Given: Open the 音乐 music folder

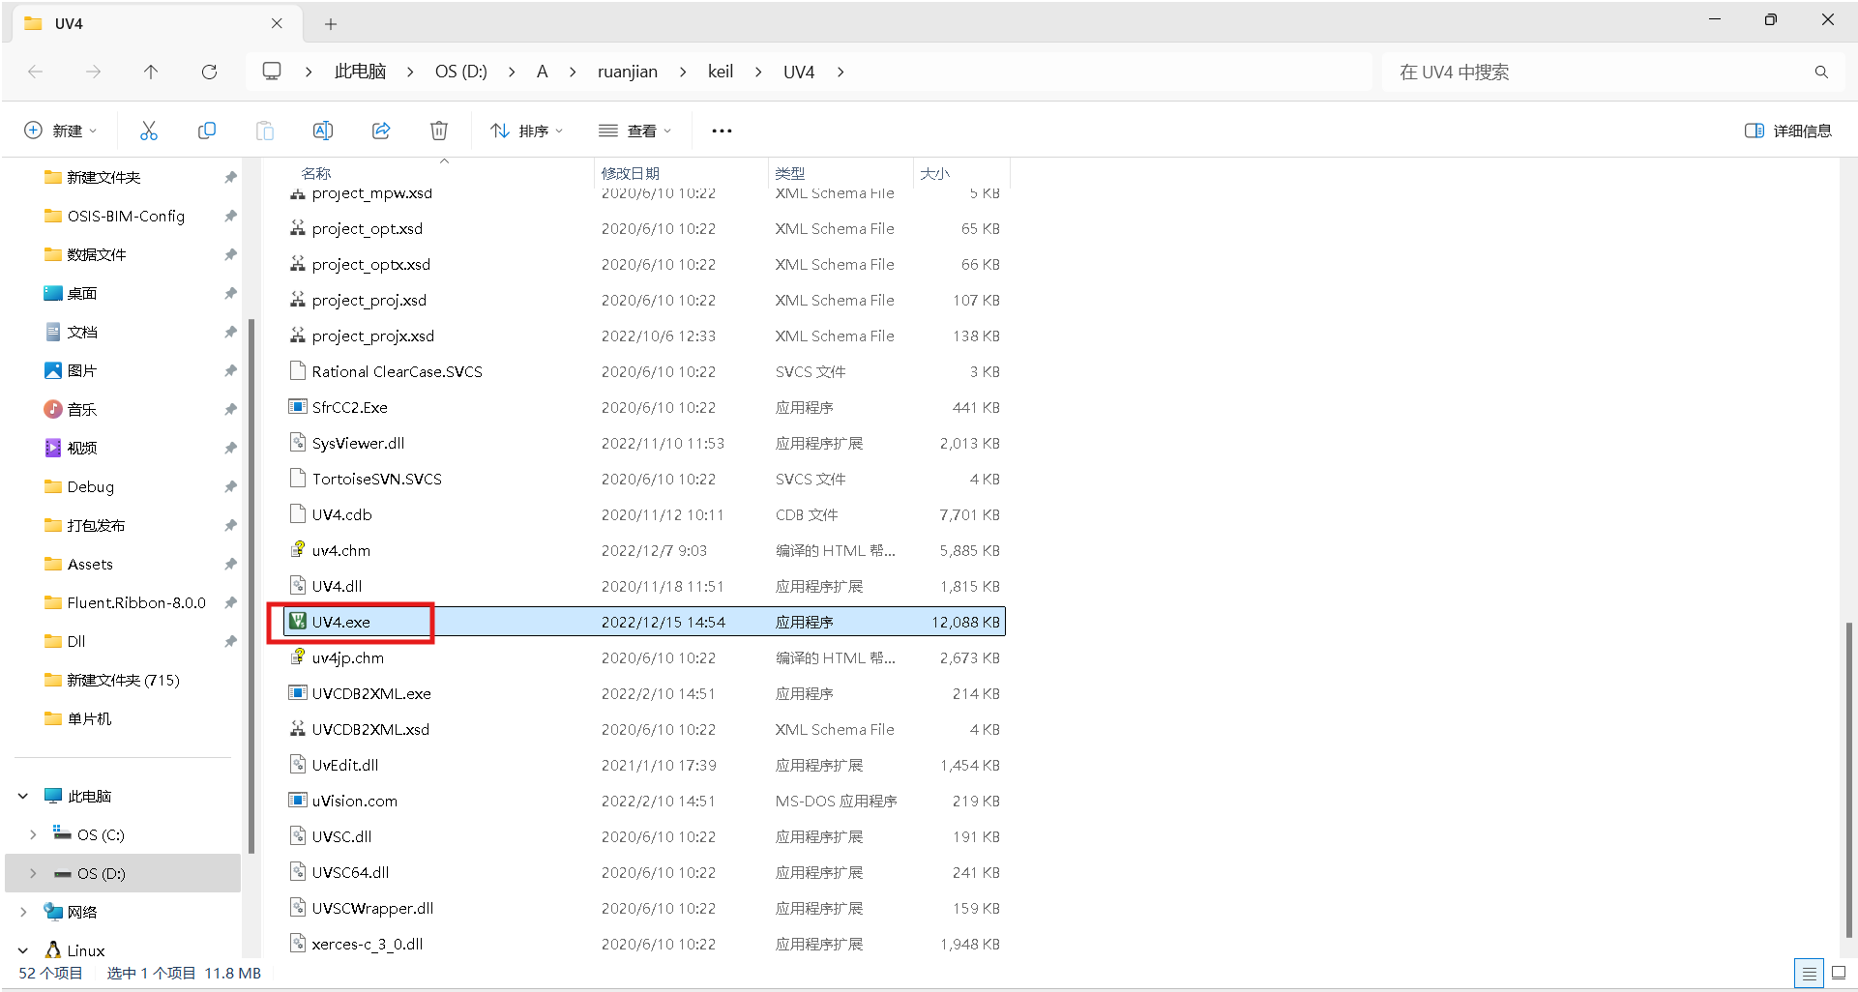Looking at the screenshot, I should point(81,409).
